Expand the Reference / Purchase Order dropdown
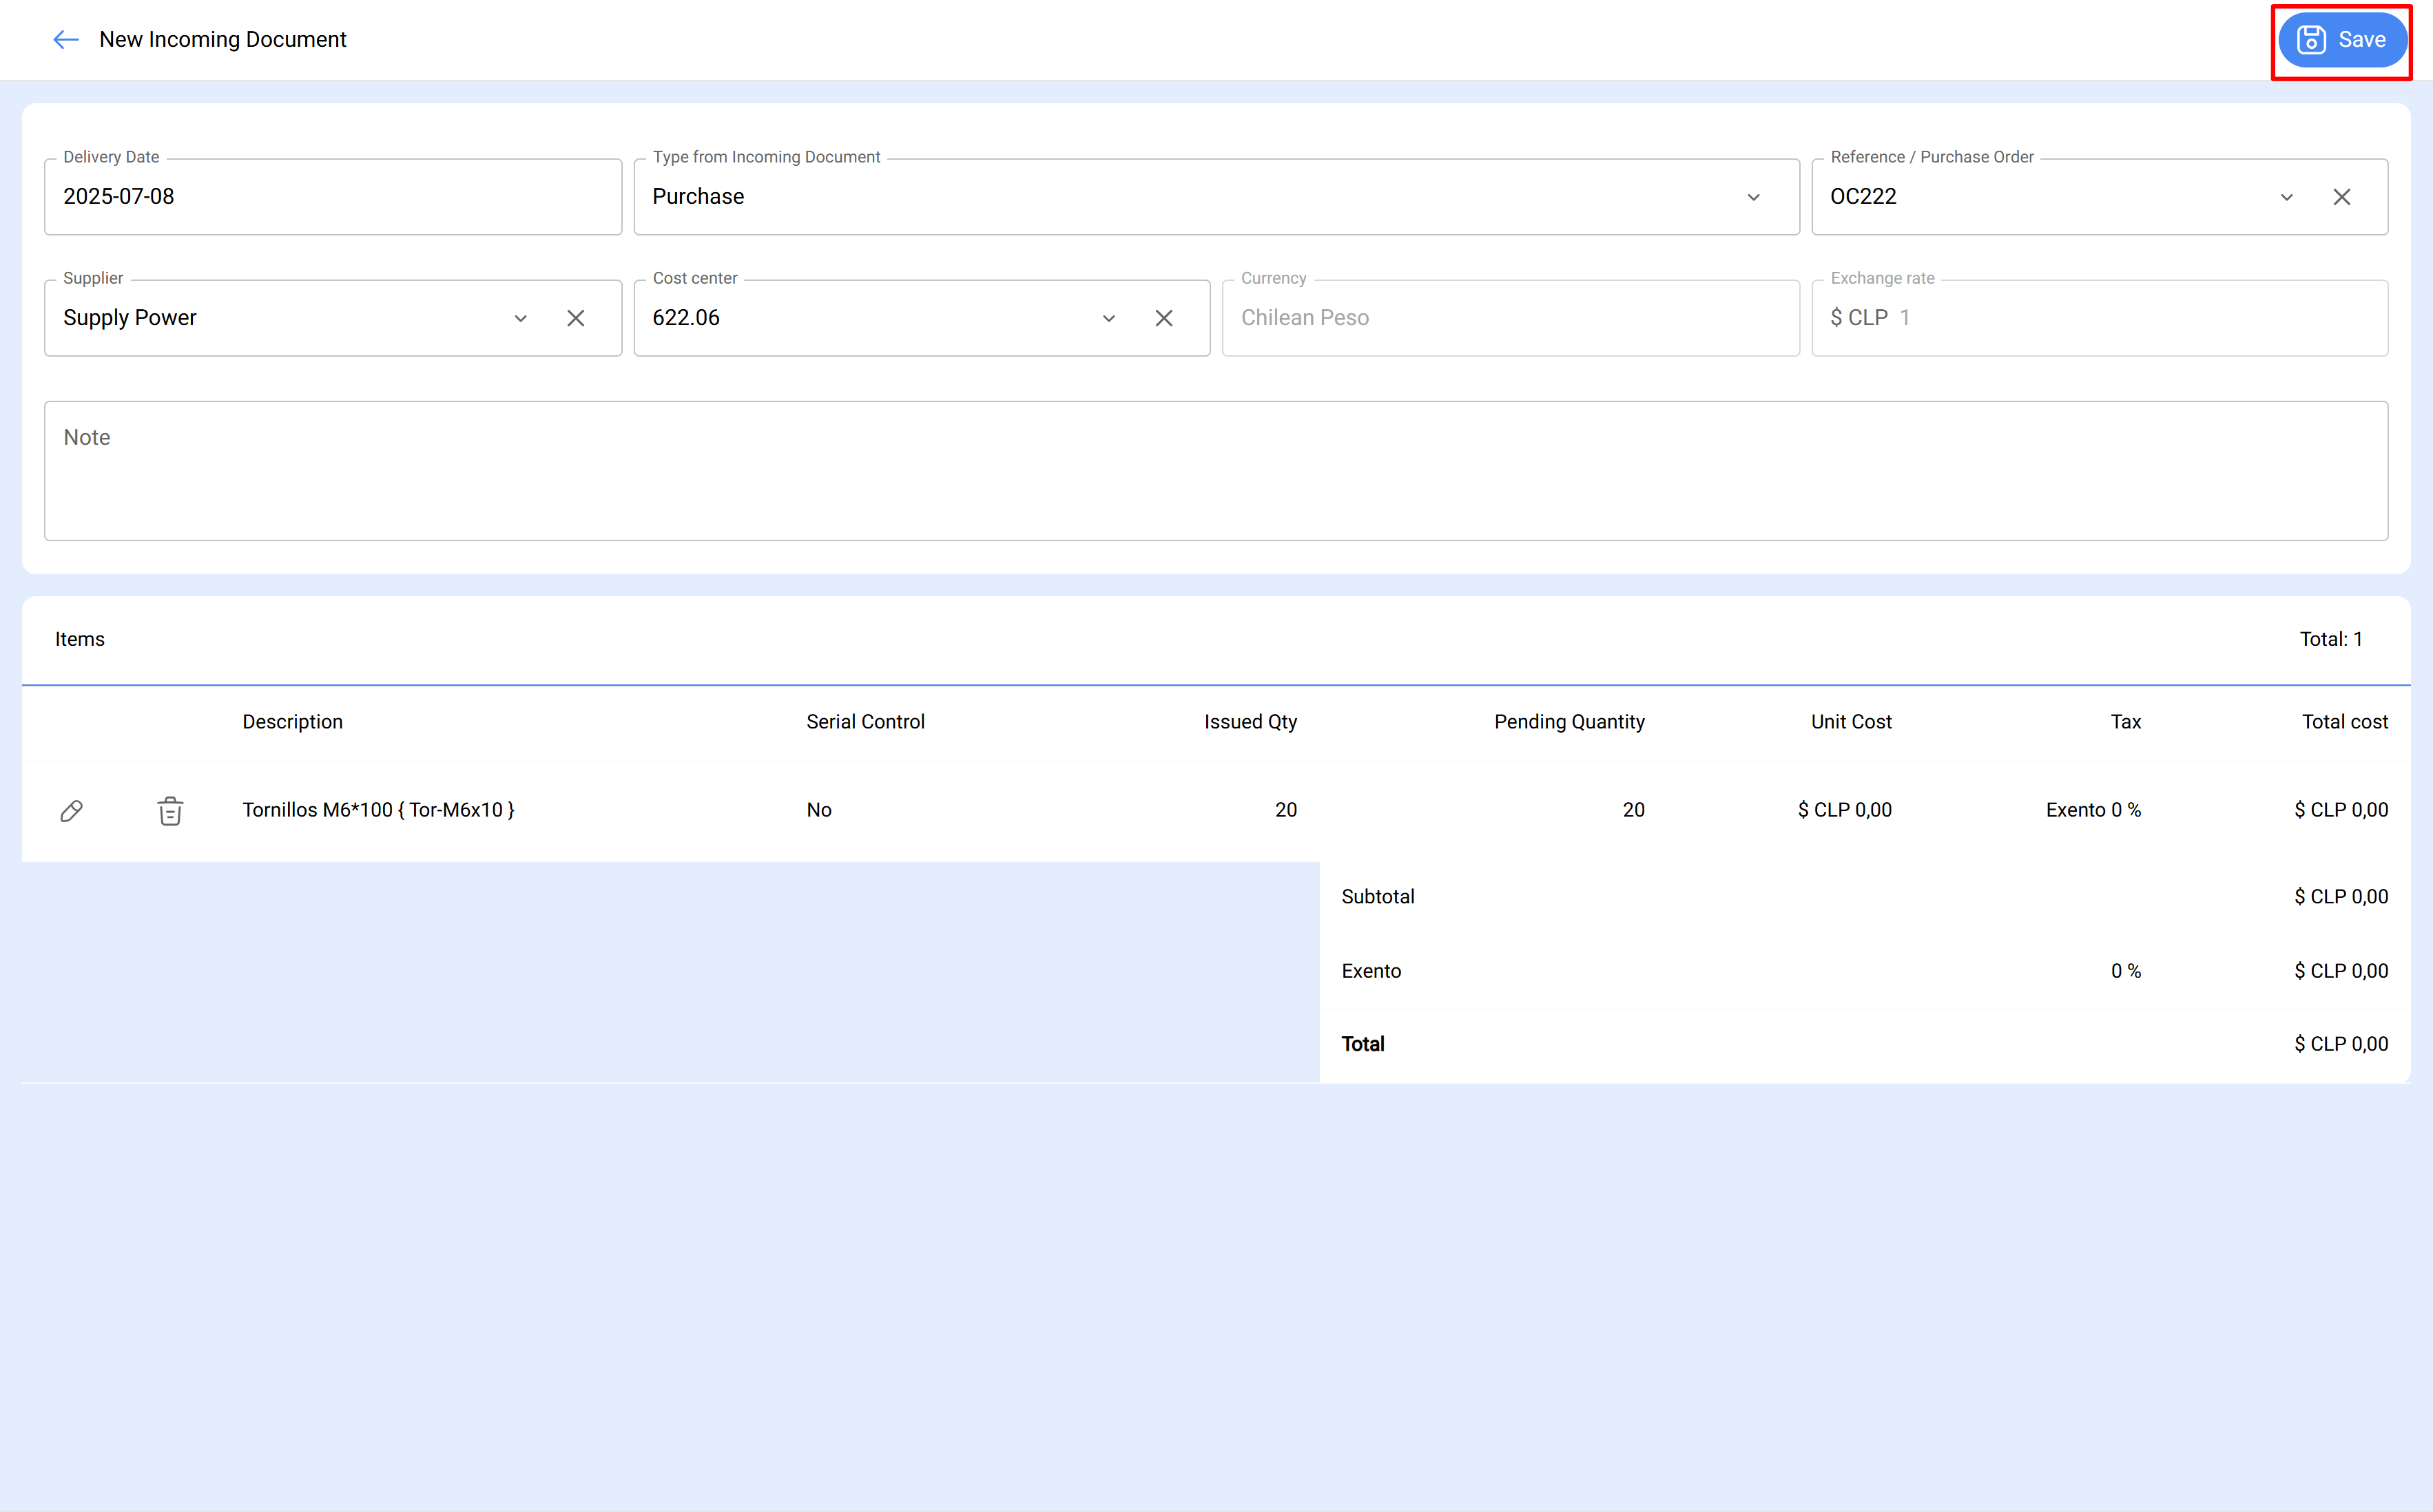This screenshot has height=1512, width=2433. point(2288,196)
